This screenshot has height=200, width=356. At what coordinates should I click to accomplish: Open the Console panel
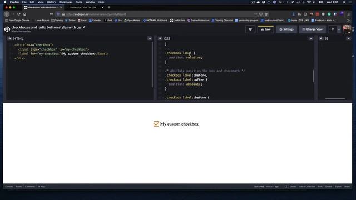tap(9, 187)
